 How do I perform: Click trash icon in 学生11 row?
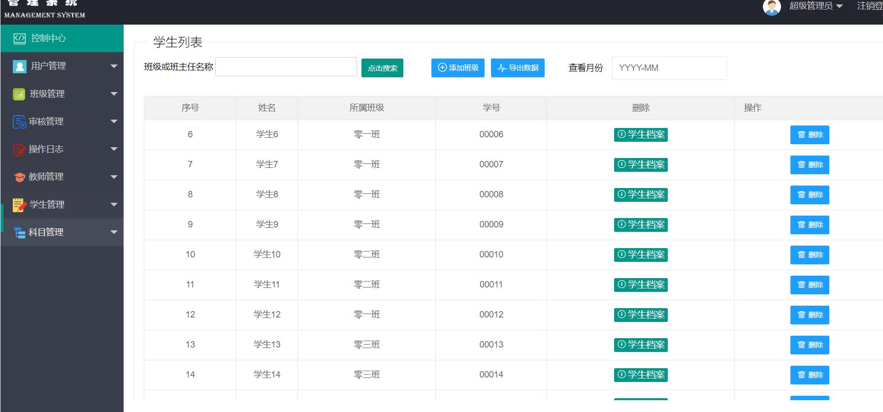pos(801,285)
